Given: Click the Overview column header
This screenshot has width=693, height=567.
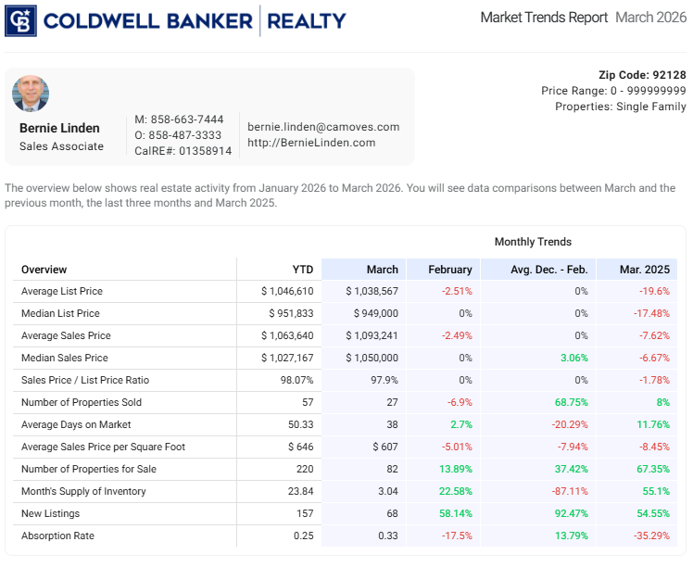Looking at the screenshot, I should 44,270.
